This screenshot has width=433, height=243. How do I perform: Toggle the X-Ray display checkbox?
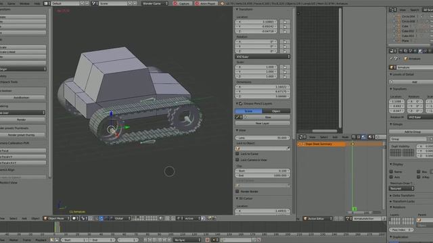point(419,177)
